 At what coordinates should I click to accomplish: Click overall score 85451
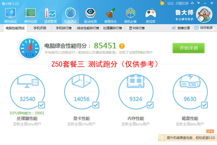(x=105, y=46)
